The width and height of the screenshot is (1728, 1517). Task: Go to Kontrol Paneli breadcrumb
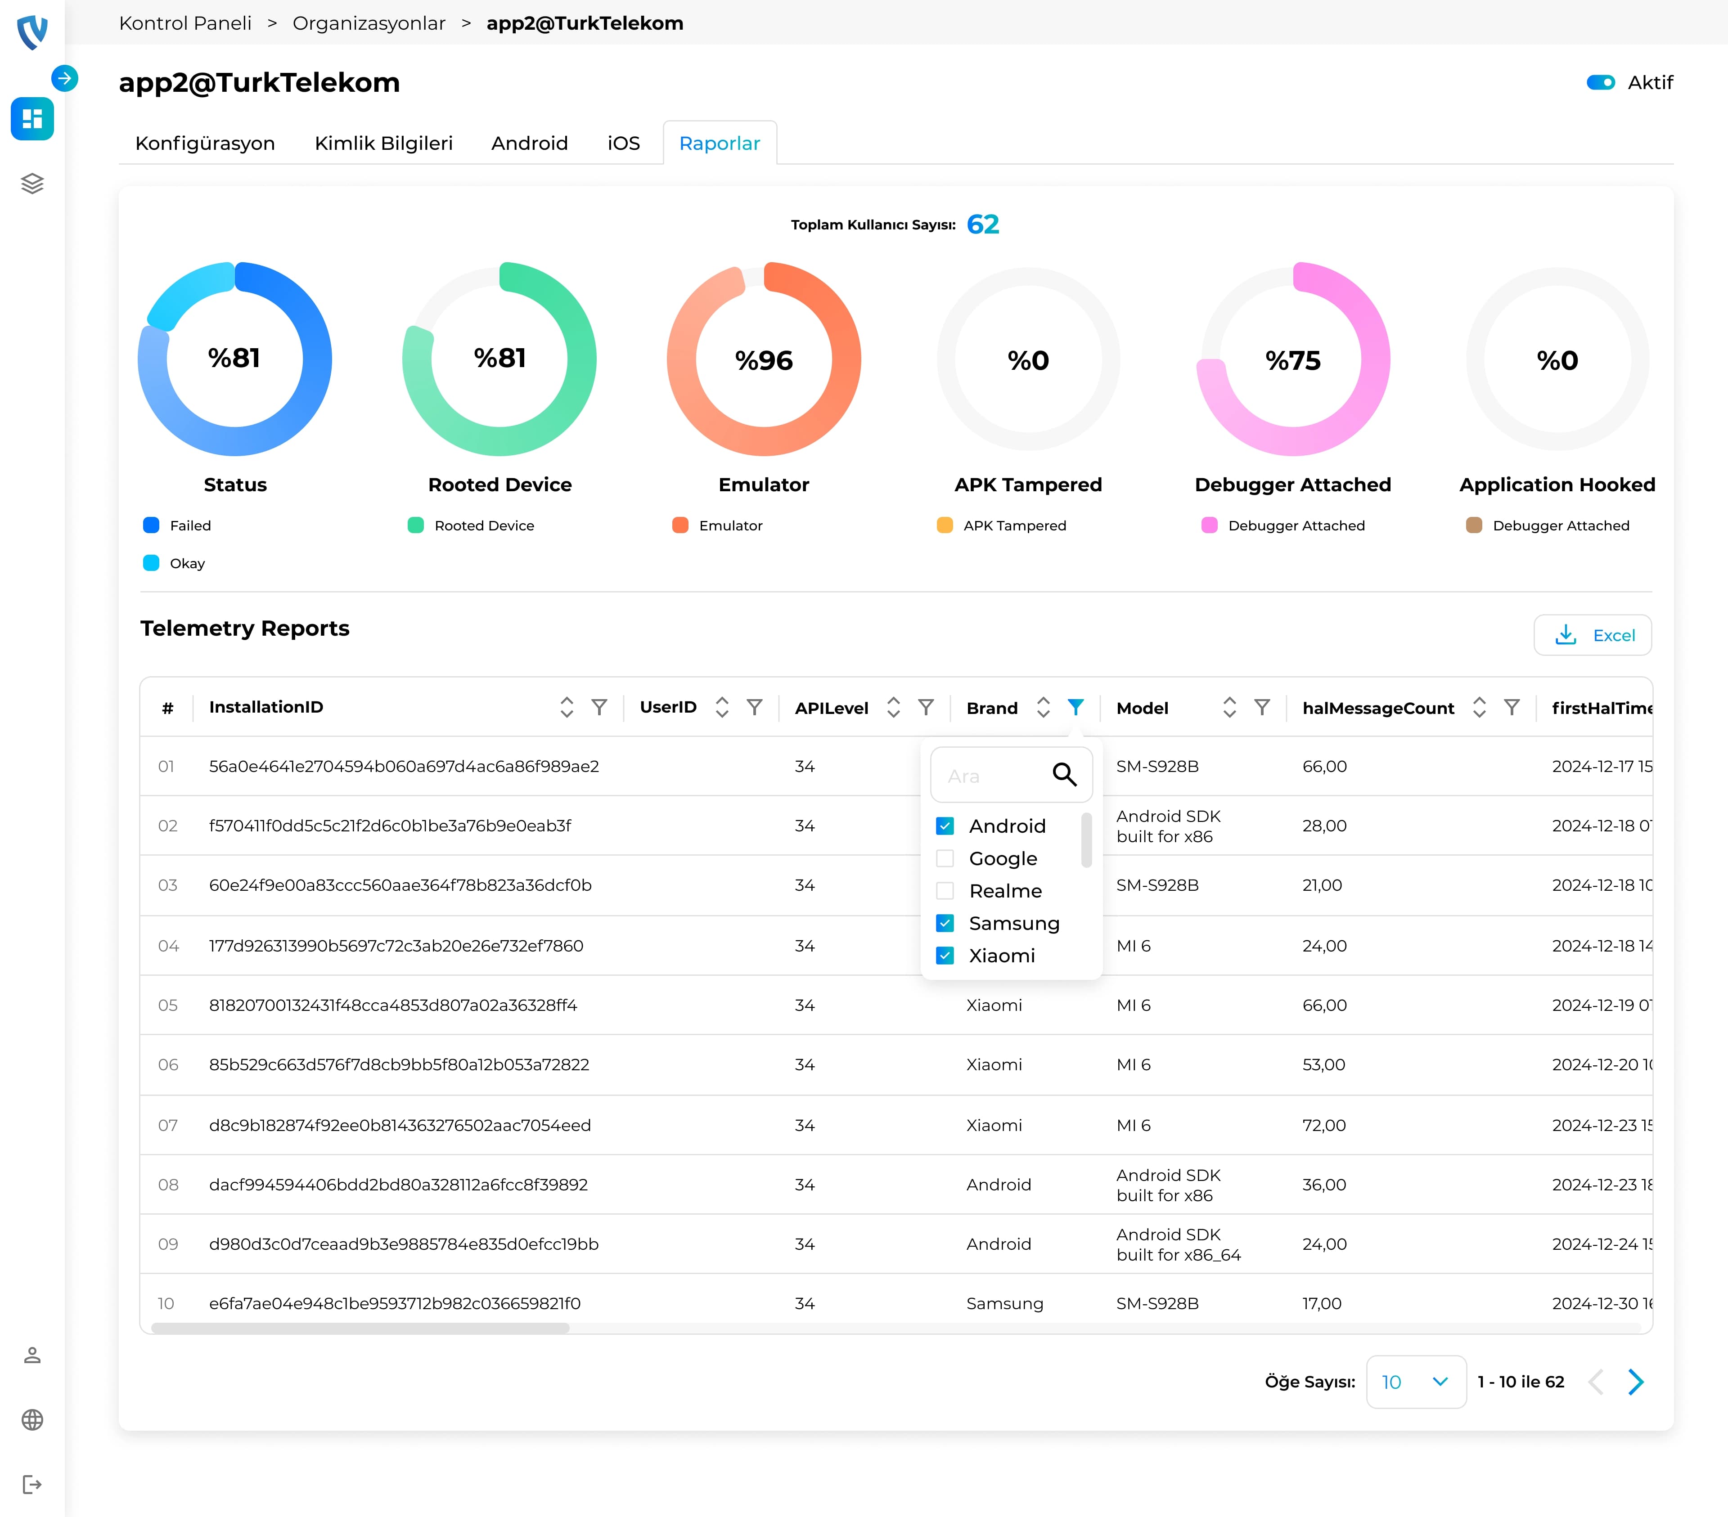(x=185, y=23)
